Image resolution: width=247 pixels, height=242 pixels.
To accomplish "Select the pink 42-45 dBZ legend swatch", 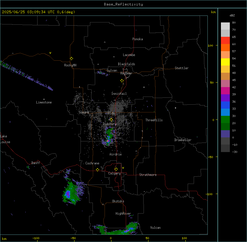I will pyautogui.click(x=225, y=84).
